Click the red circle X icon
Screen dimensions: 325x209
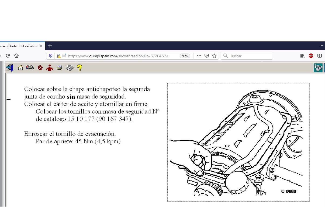coord(40,68)
